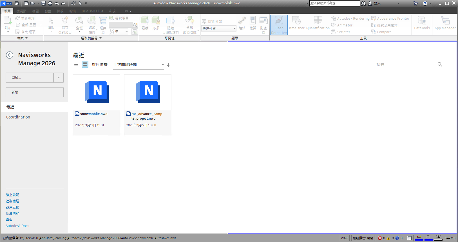
Task: Open the Scripter tool
Action: click(341, 32)
